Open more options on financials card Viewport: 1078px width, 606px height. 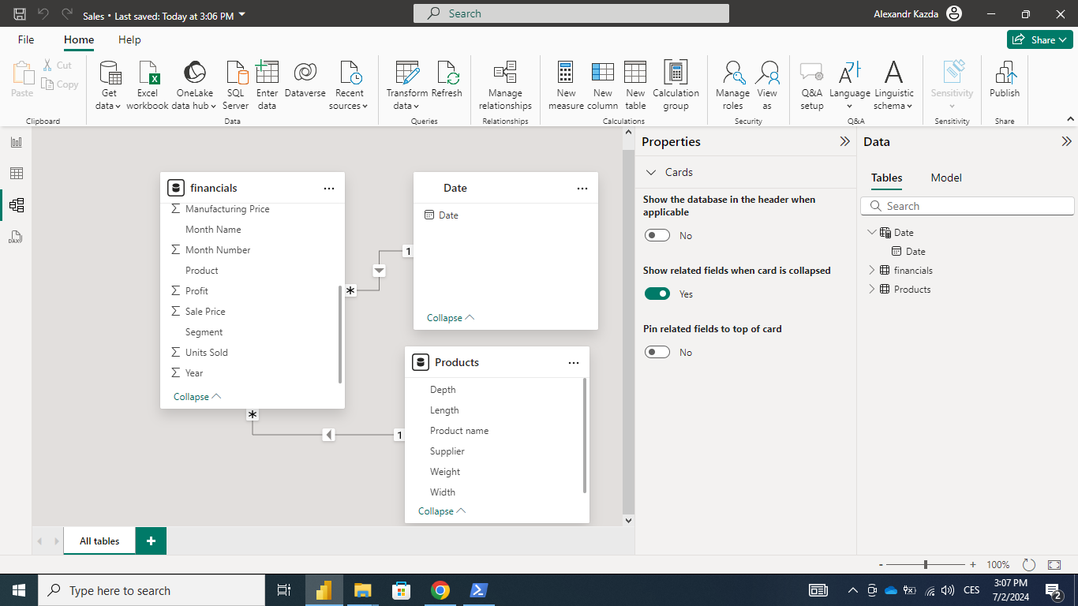pos(329,188)
